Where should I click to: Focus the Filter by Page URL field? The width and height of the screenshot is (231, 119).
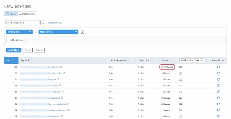point(22,23)
